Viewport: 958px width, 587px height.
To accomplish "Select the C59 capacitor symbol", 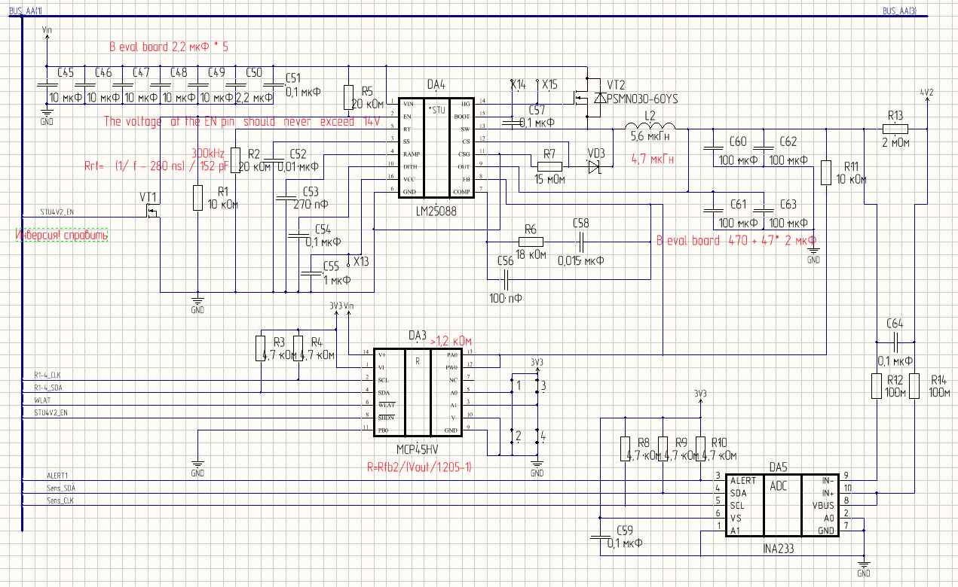I will [599, 536].
